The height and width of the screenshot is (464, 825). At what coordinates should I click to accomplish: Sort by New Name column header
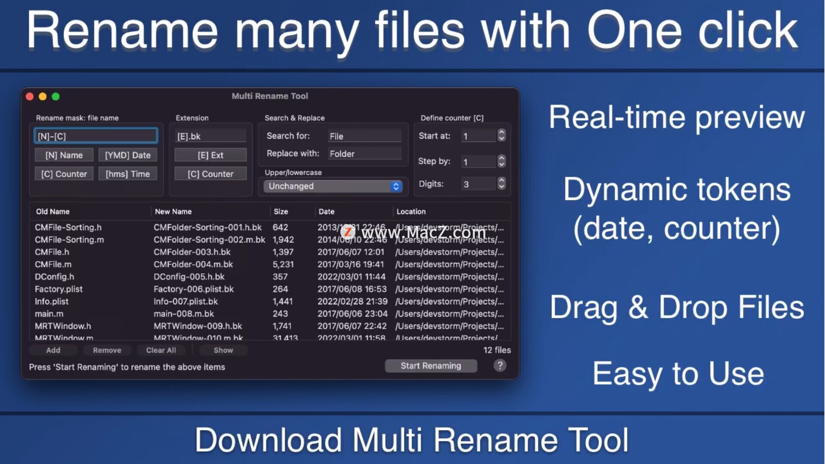click(x=211, y=211)
